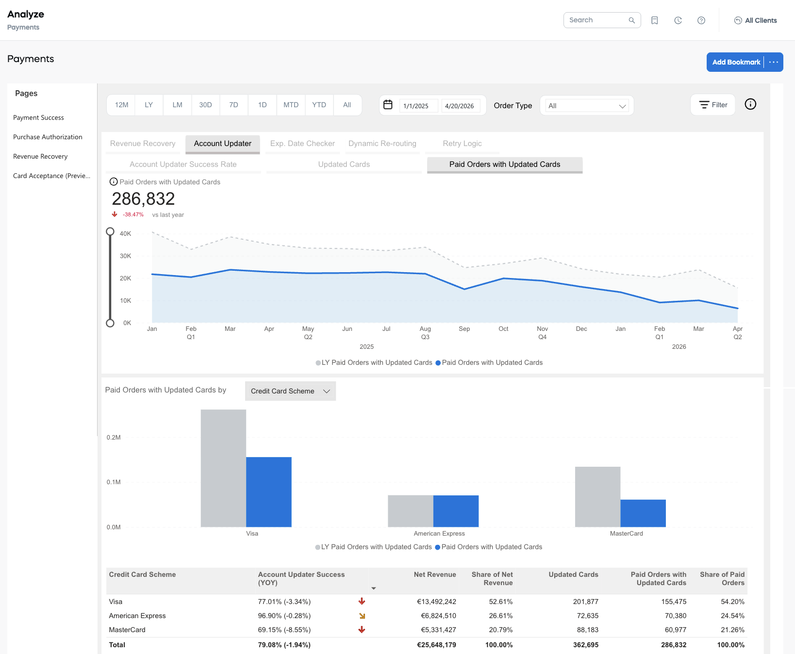The image size is (795, 654).
Task: Click the Add Bookmark button
Action: [x=736, y=62]
